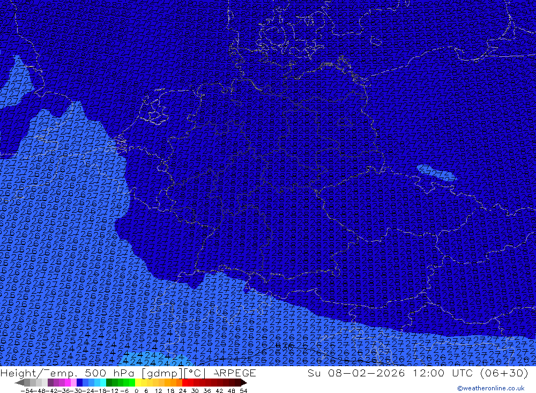The height and width of the screenshot is (393, 536).
Task: Click the legend value 0
Action: tap(136, 391)
